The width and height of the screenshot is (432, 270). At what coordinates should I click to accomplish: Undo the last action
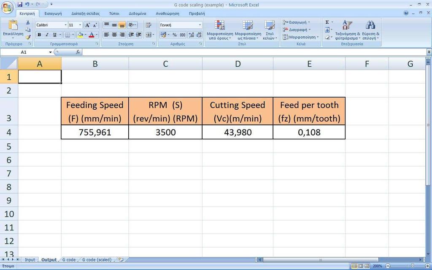point(27,4)
